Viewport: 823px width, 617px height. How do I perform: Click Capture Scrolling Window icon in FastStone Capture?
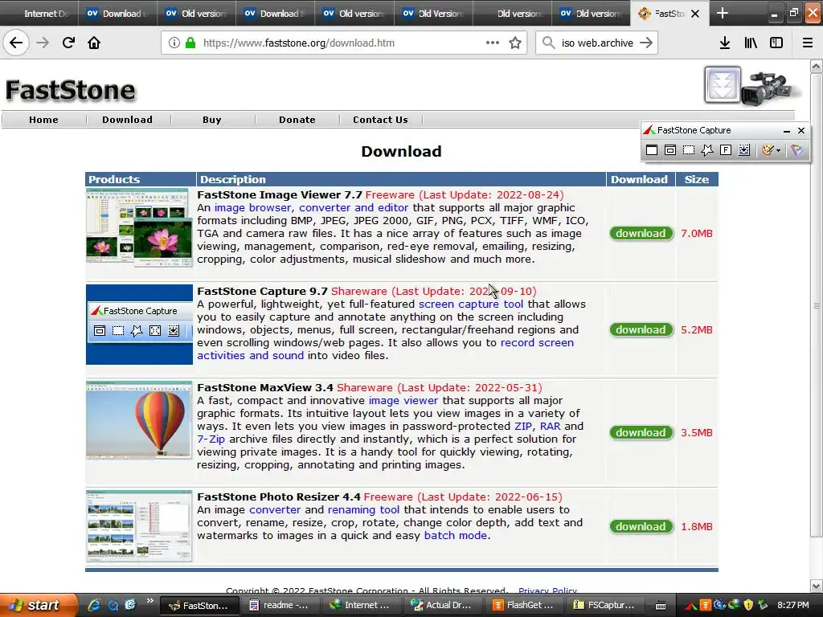(744, 150)
